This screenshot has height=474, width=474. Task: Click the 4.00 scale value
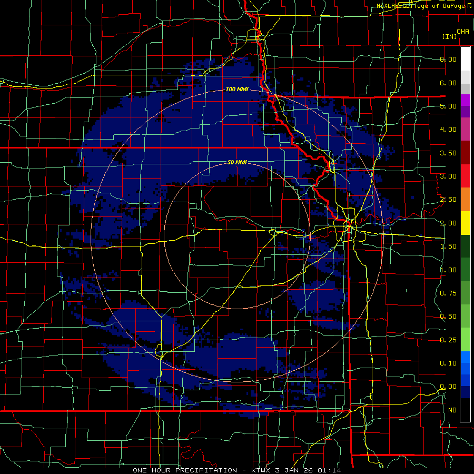point(448,130)
